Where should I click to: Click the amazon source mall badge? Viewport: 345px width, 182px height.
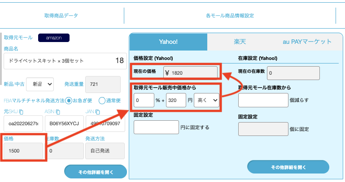click(53, 38)
